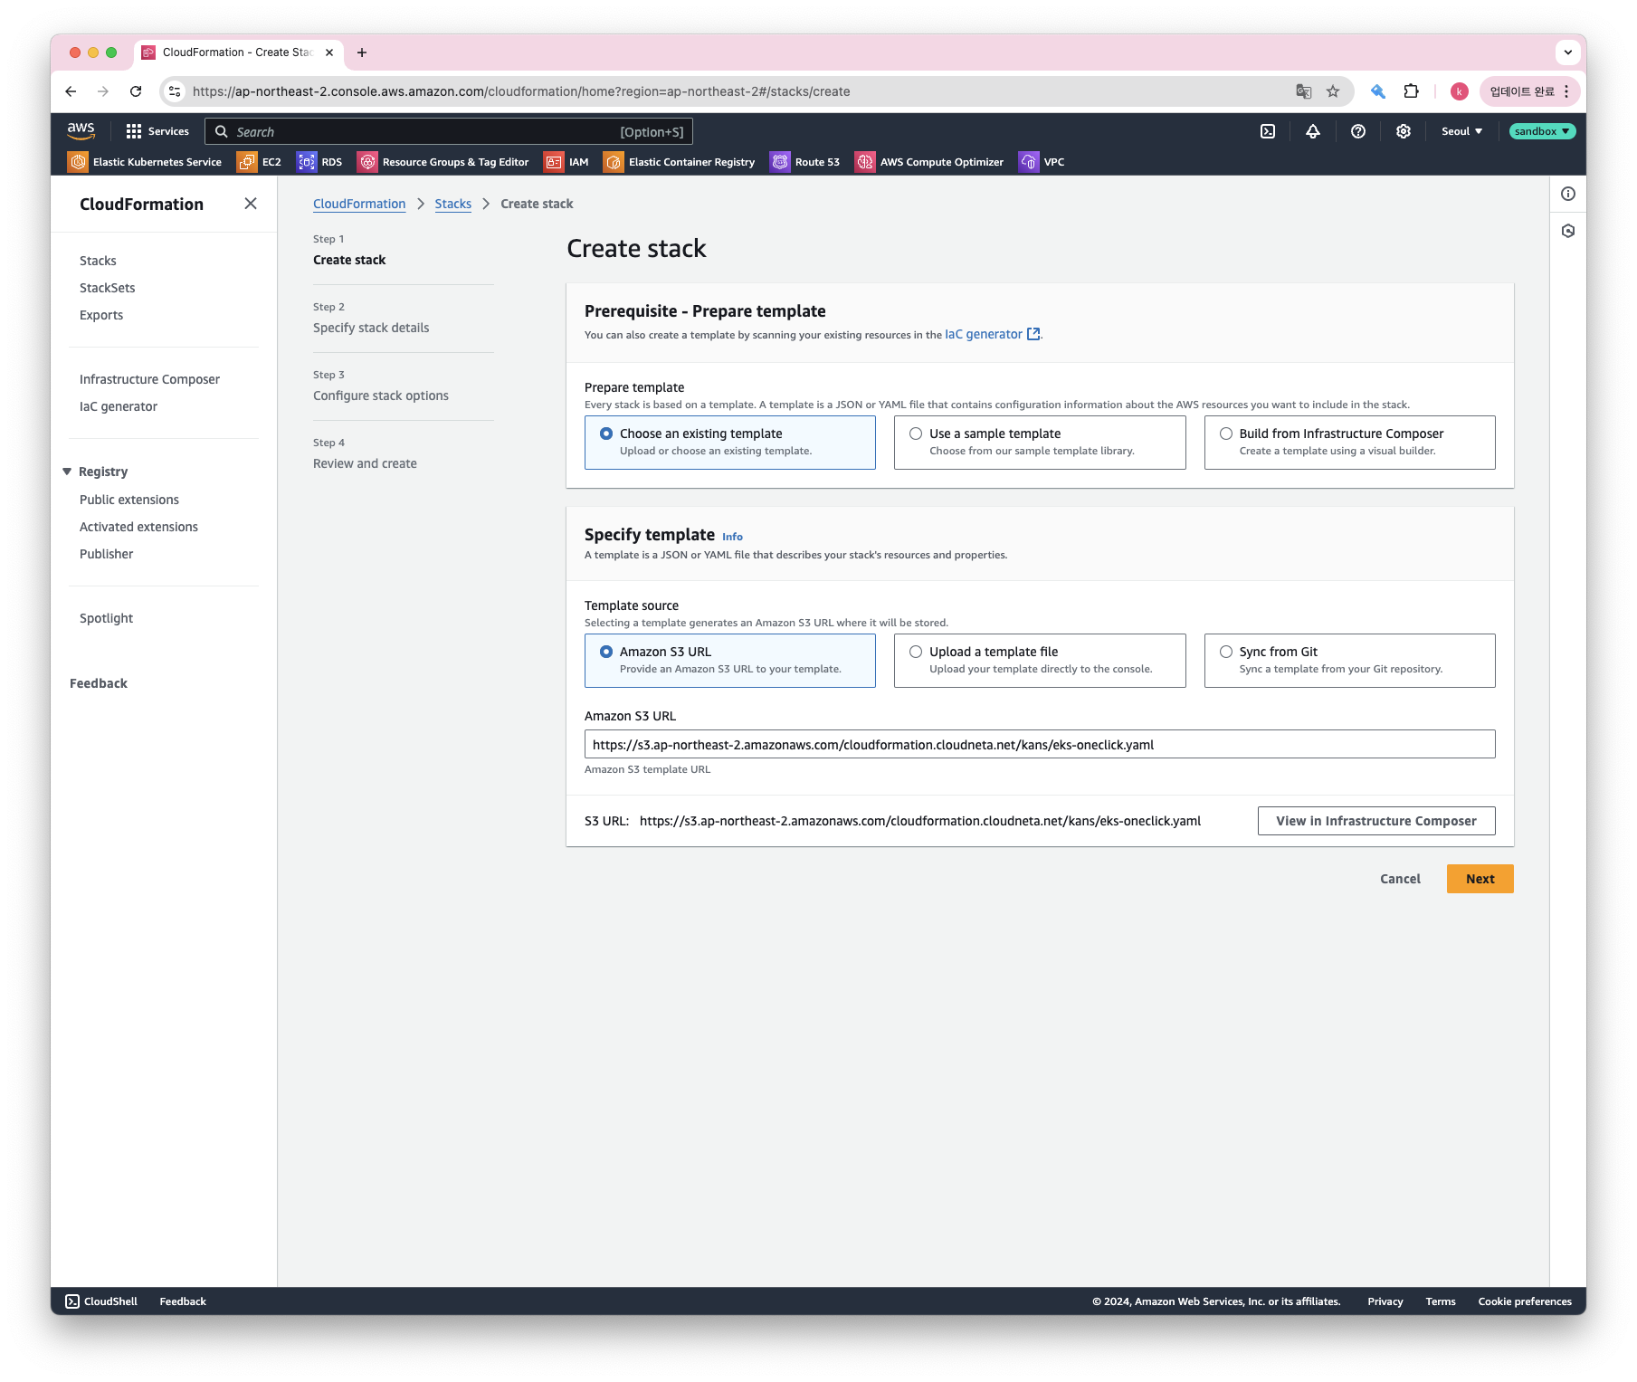Click the Amazon S3 URL input field
The width and height of the screenshot is (1637, 1382).
point(1040,744)
